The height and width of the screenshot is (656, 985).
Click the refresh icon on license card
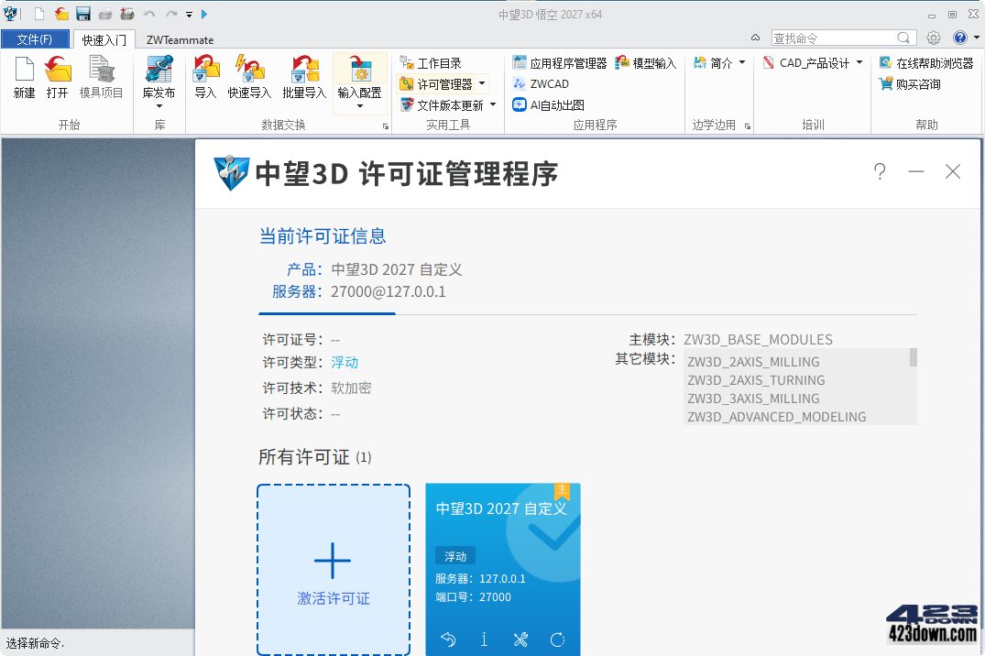557,639
